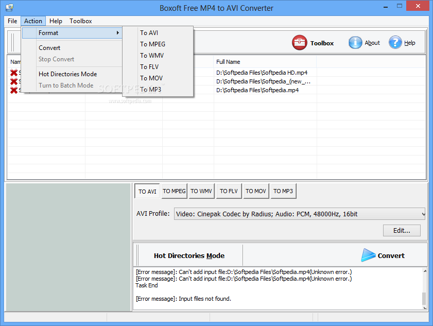Screen dimensions: 433x326
Task: Pick To MOV in Format submenu
Action: pyautogui.click(x=158, y=78)
